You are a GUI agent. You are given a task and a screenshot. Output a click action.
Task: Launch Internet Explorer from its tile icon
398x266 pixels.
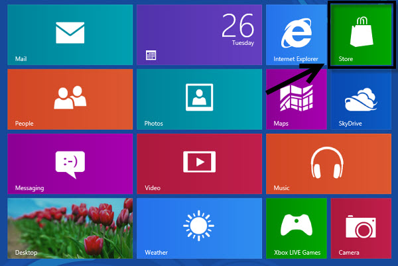[295, 31]
